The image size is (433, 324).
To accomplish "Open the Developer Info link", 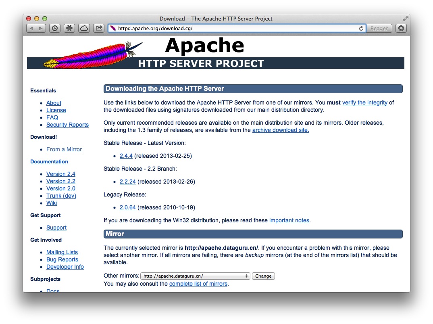I will point(65,267).
